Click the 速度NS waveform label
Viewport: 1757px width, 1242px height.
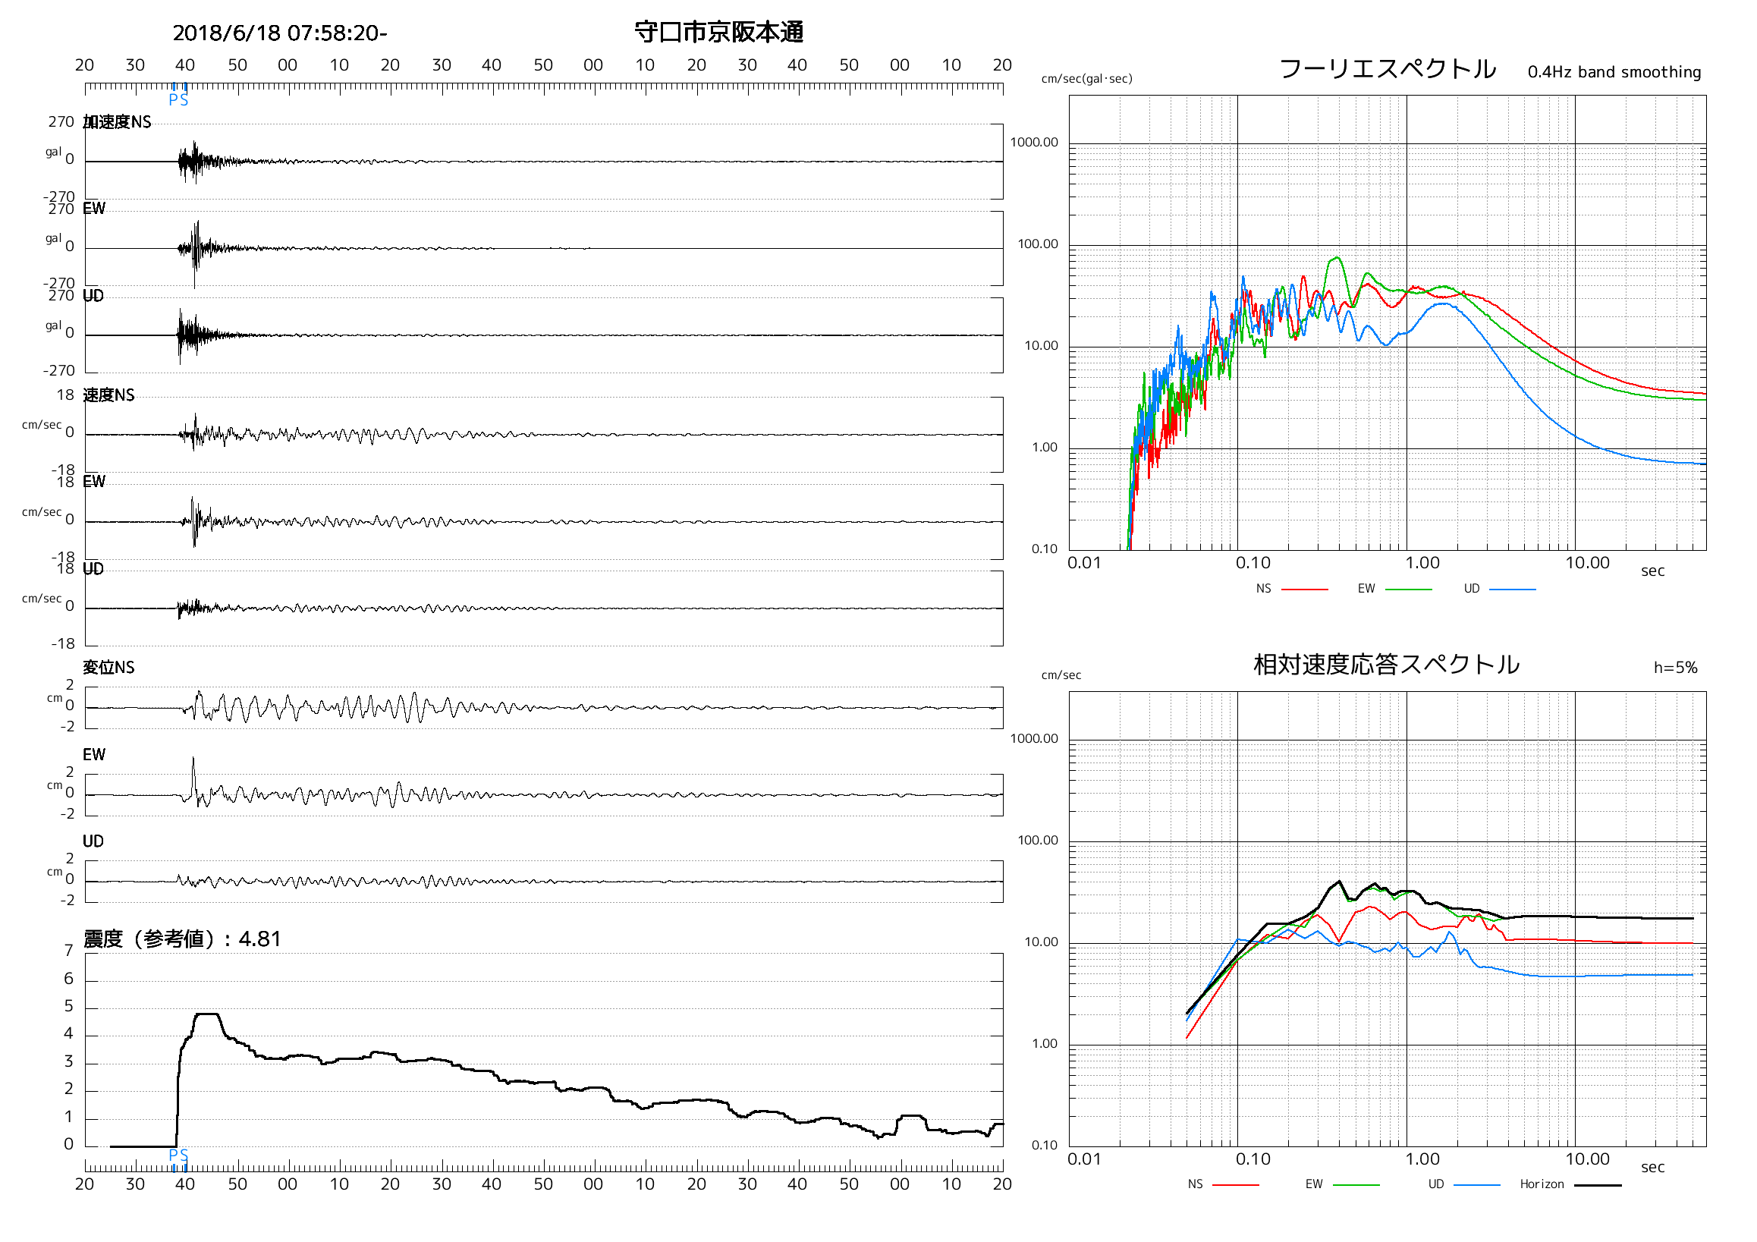pos(108,395)
